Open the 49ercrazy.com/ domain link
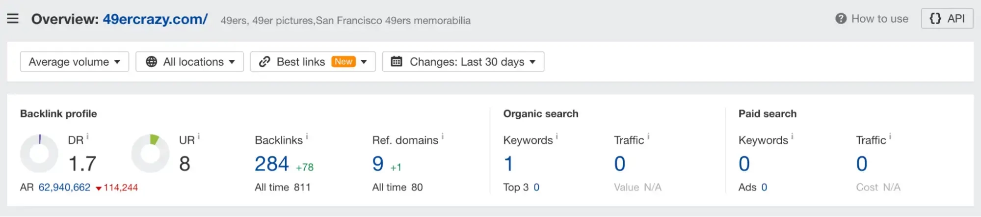Screen dimensions: 981x217 point(155,19)
